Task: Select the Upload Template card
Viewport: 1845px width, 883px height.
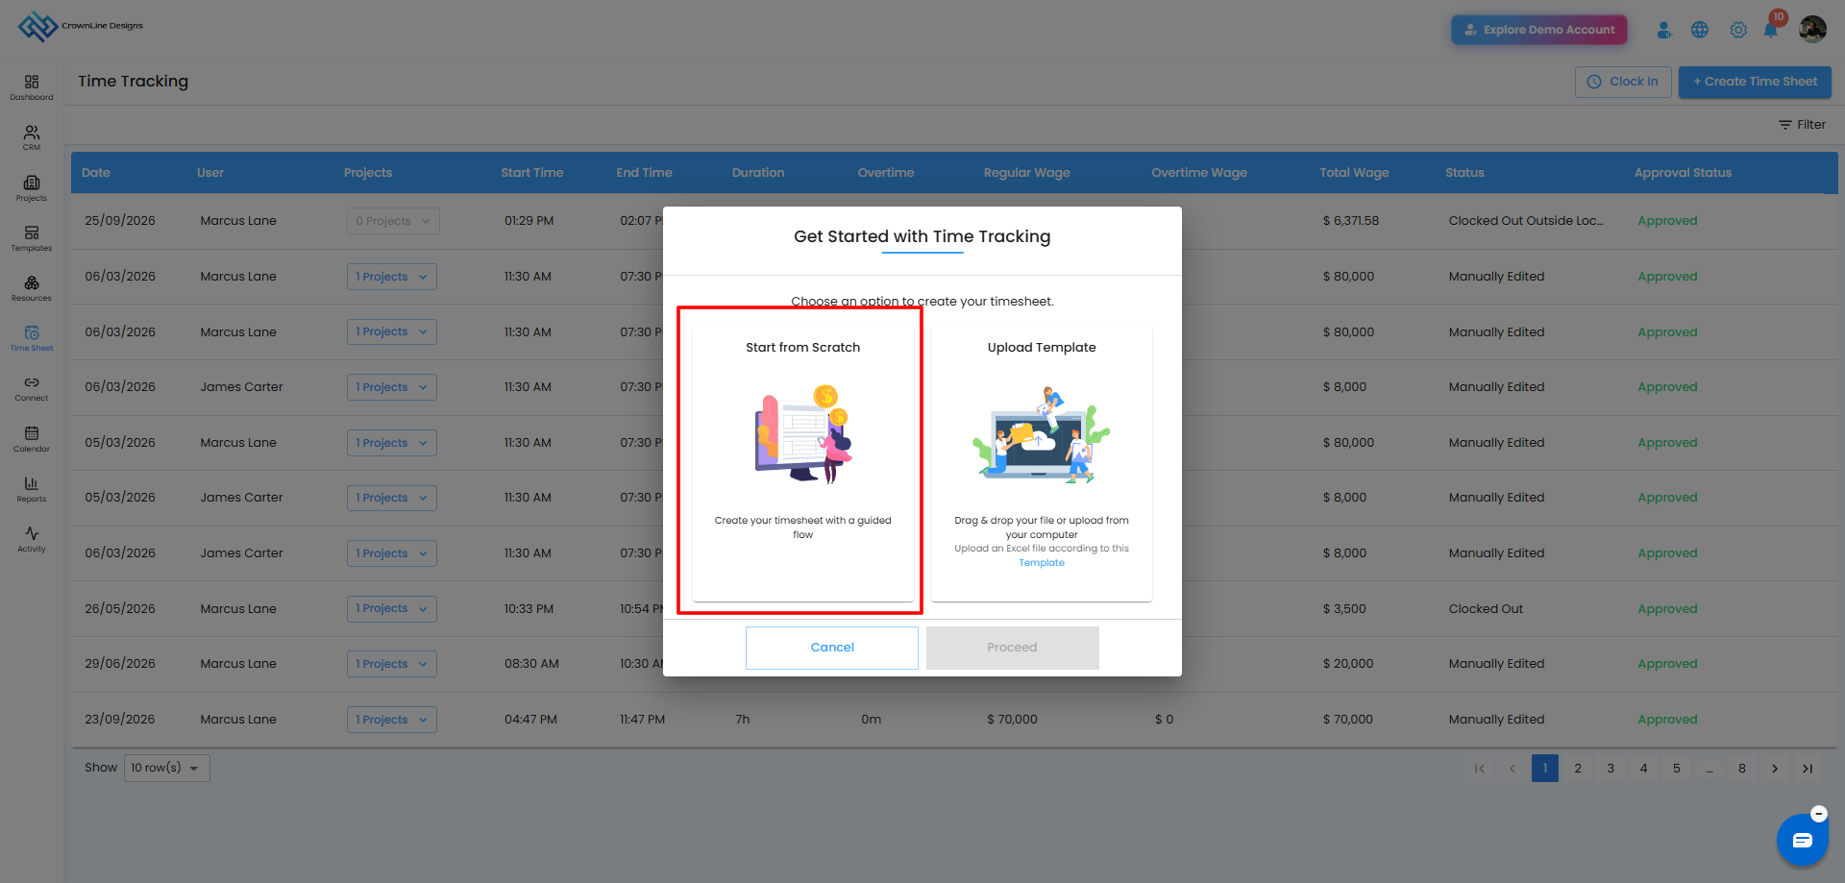Action: point(1042,462)
